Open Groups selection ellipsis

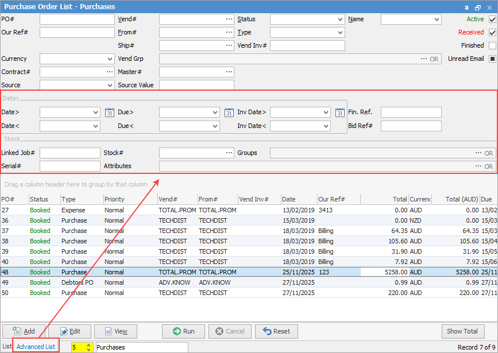pyautogui.click(x=478, y=153)
